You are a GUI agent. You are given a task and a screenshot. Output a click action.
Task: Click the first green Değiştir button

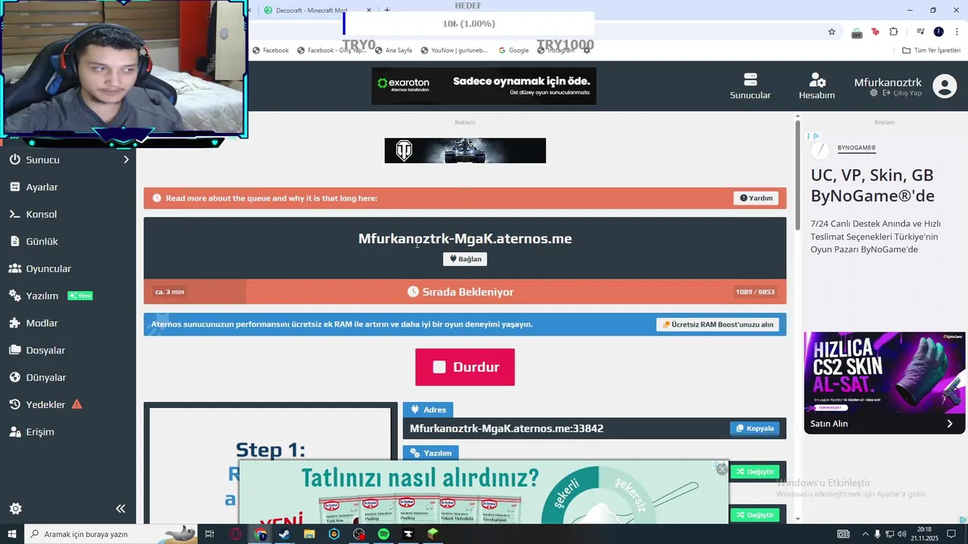(x=755, y=471)
